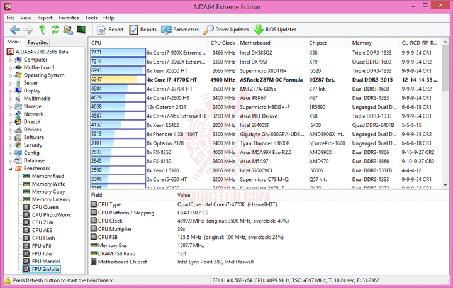Select the 7471 score bar for i7-990X

pos(118,53)
